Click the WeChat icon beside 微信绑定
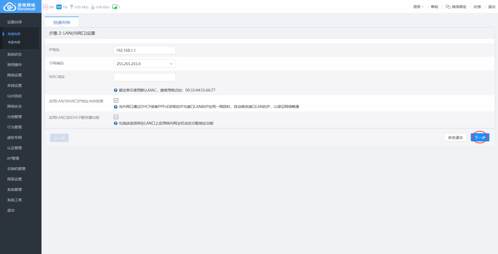 coord(448,7)
